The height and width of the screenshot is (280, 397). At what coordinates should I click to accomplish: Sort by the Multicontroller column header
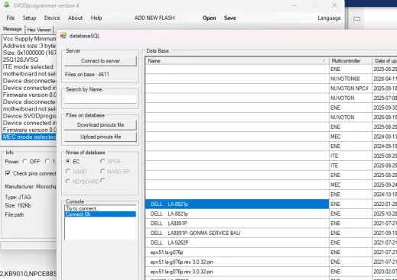coord(350,61)
